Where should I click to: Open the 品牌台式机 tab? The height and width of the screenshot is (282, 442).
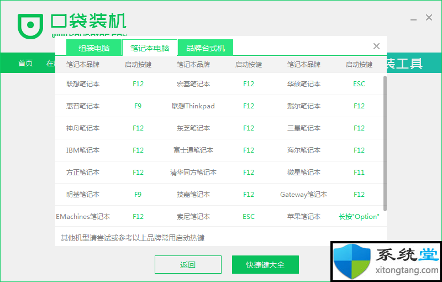(x=206, y=48)
